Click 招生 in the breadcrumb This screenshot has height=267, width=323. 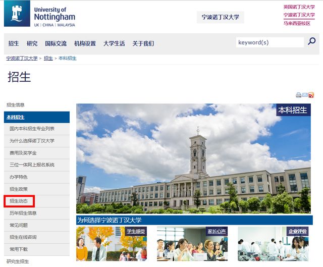pos(48,59)
